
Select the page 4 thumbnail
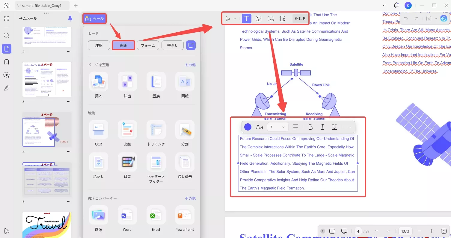click(x=47, y=129)
